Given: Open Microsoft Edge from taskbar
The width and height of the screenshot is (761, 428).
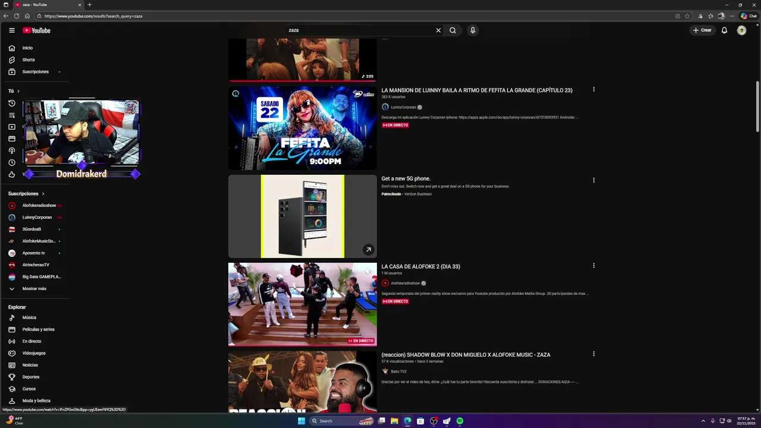Looking at the screenshot, I should (x=407, y=421).
